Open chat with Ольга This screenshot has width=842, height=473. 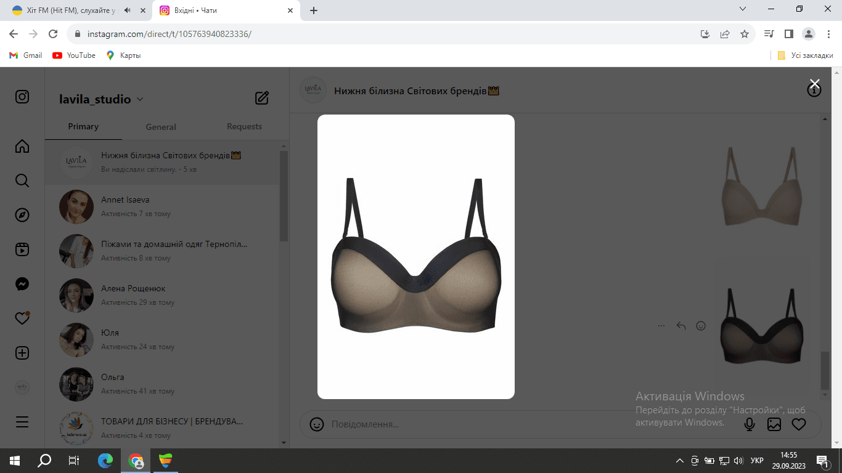[162, 384]
